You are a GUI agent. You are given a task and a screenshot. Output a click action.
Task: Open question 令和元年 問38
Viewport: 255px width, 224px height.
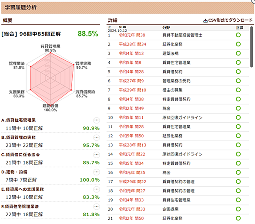click(132, 35)
